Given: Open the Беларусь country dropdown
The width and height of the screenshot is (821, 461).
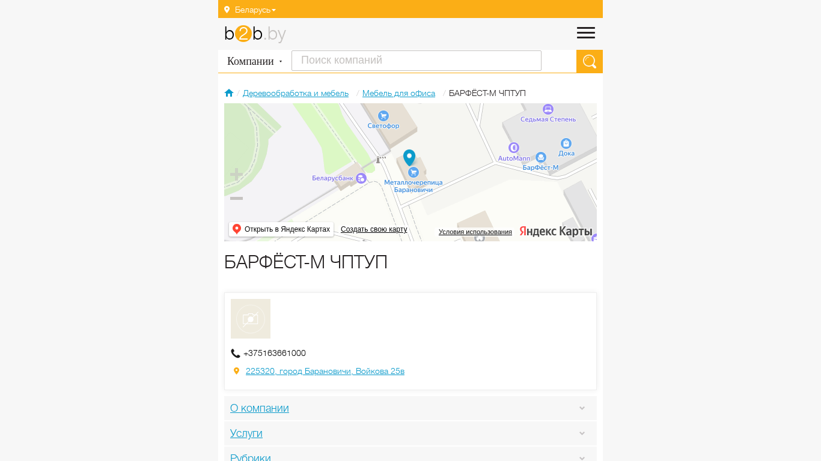Looking at the screenshot, I should tap(255, 10).
